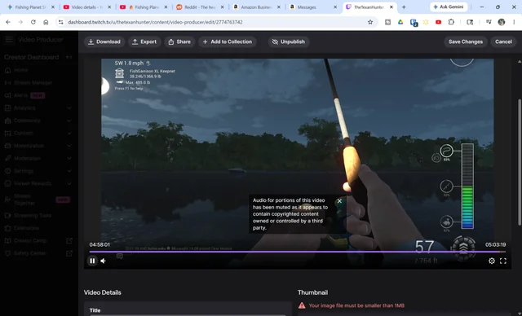Switch to the Messages browser tab
The width and height of the screenshot is (522, 316).
[x=313, y=7]
